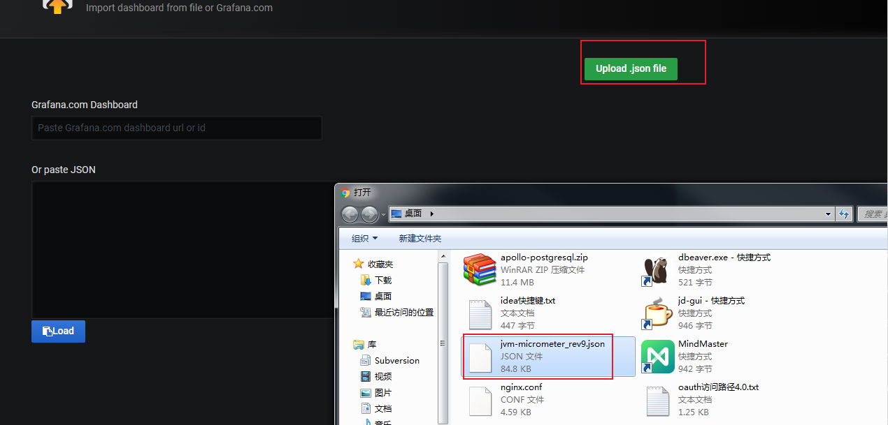
Task: Click the Back arrow in the file dialog
Action: 350,214
